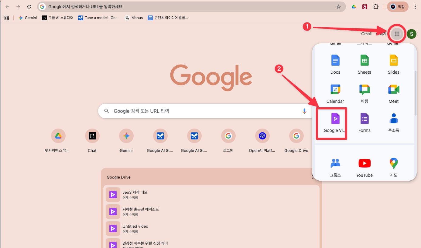This screenshot has width=421, height=248.
Task: Click the magnifier icon in the search box
Action: [107, 111]
